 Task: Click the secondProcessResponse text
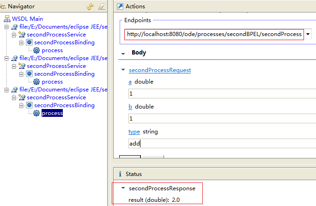[162, 188]
